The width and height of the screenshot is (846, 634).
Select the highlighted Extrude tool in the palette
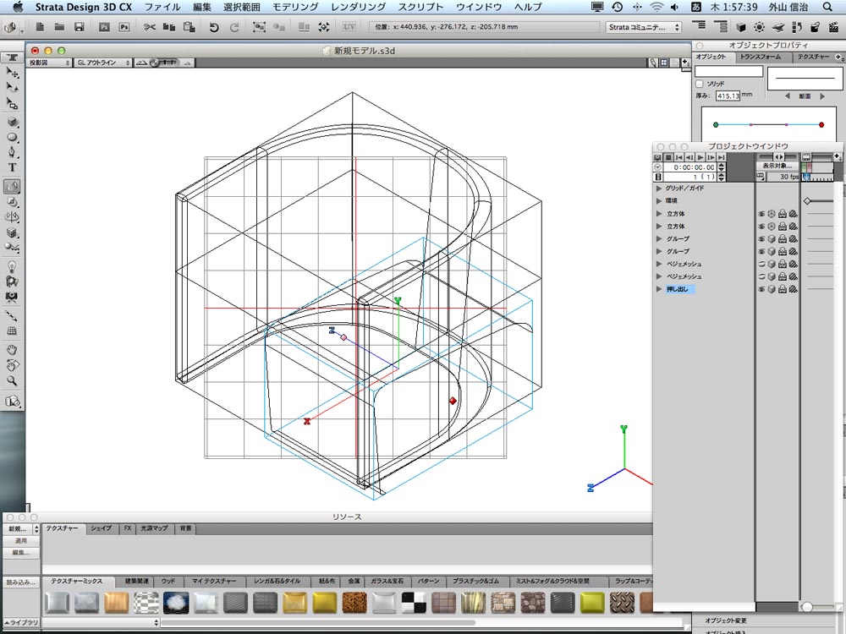coord(12,187)
